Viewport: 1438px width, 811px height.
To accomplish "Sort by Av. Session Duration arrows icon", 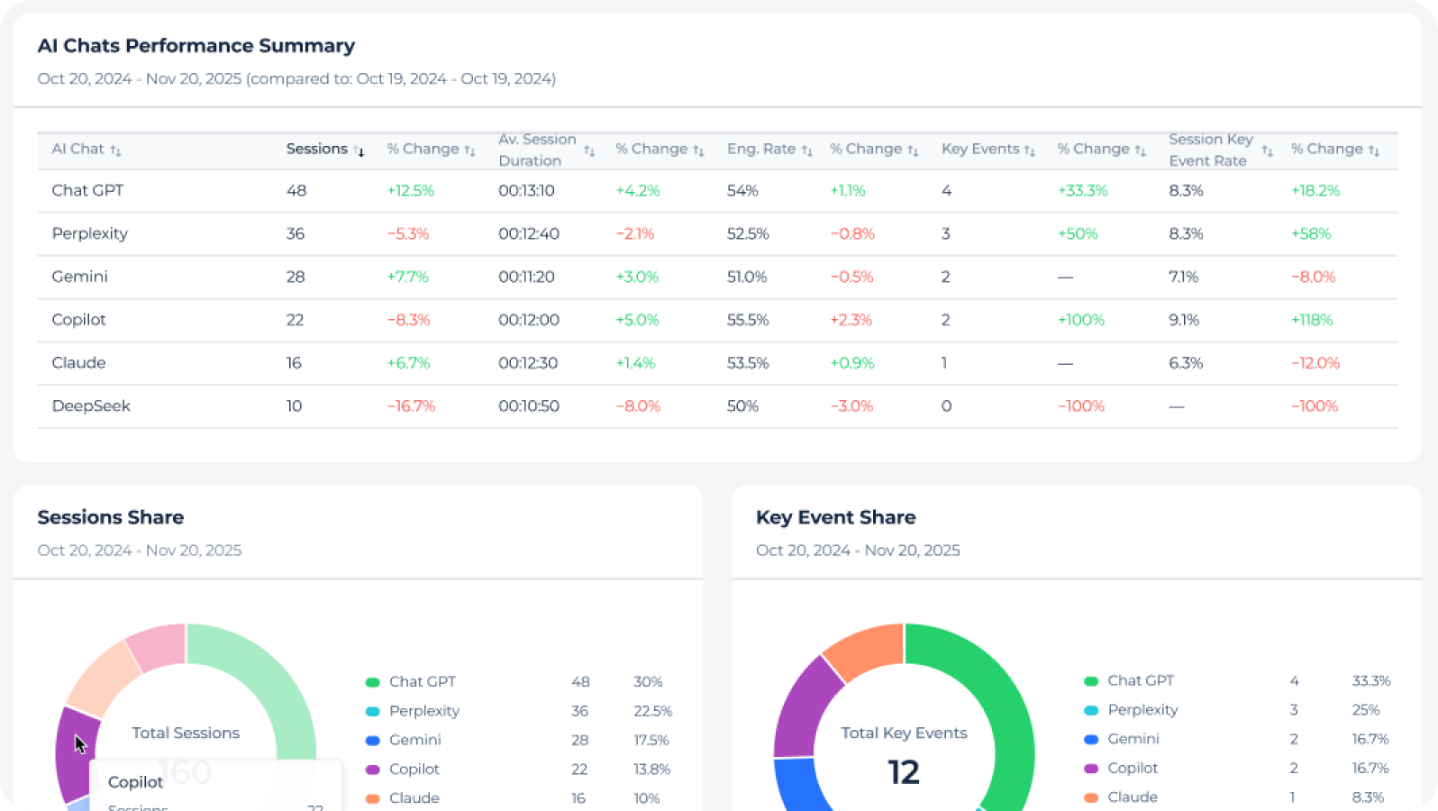I will pos(589,150).
